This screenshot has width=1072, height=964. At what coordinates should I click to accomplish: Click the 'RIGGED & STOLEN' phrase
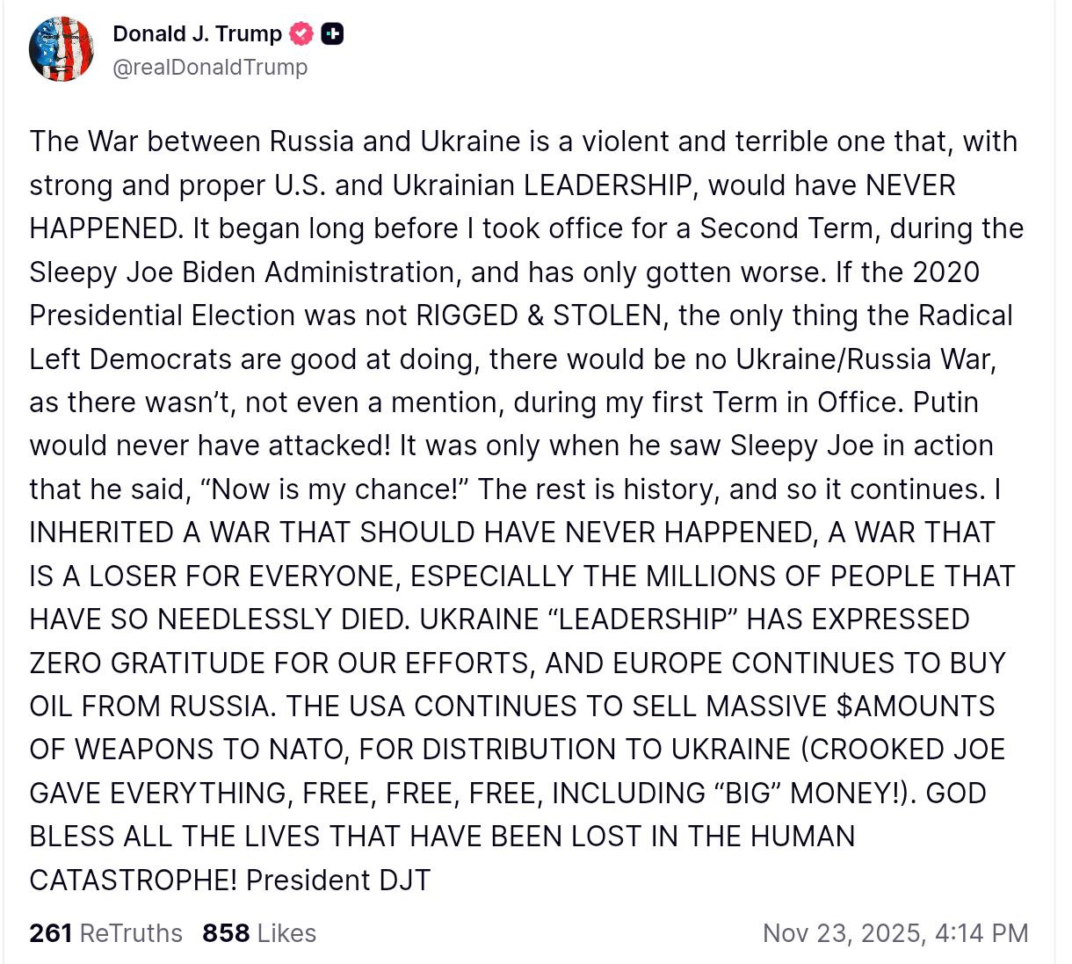point(539,315)
